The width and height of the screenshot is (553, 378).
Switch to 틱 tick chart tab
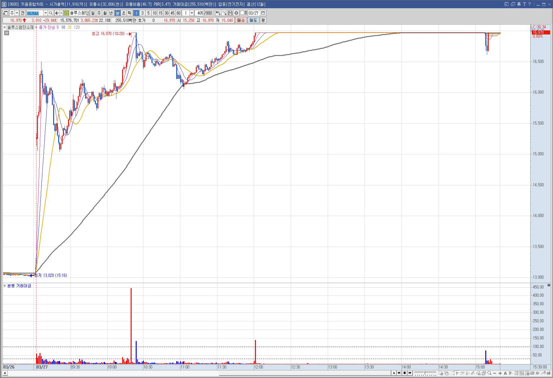[130, 13]
